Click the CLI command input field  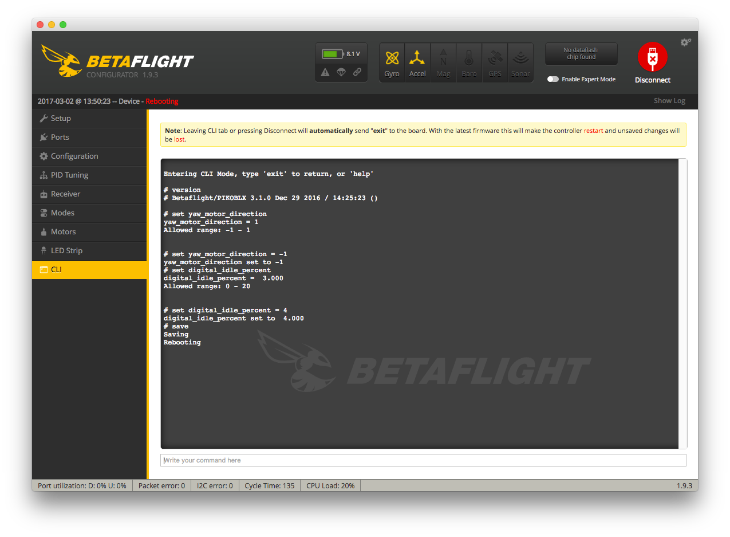423,460
